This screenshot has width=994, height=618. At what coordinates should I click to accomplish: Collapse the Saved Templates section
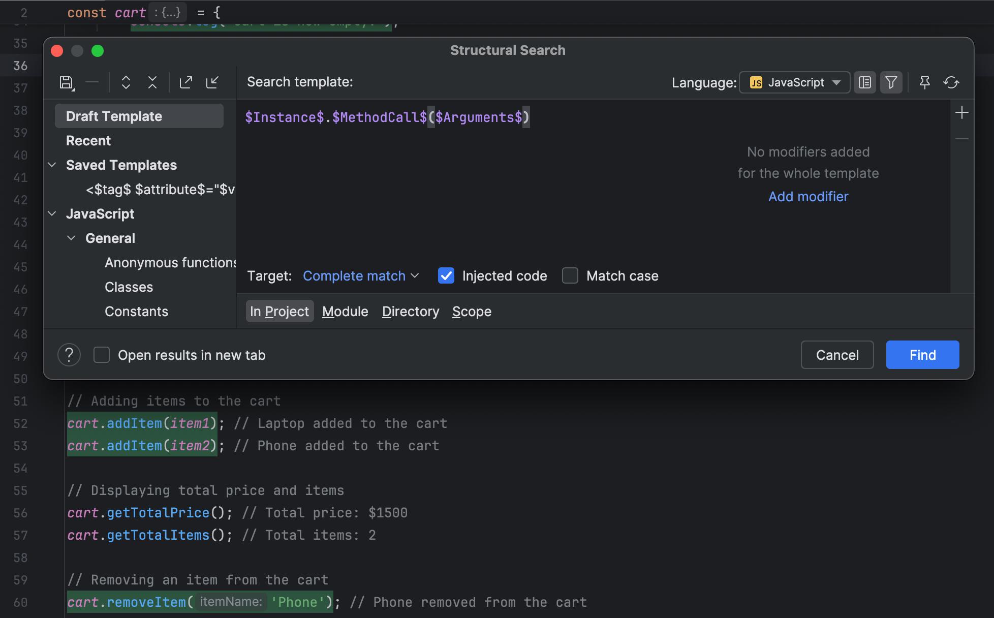point(52,165)
